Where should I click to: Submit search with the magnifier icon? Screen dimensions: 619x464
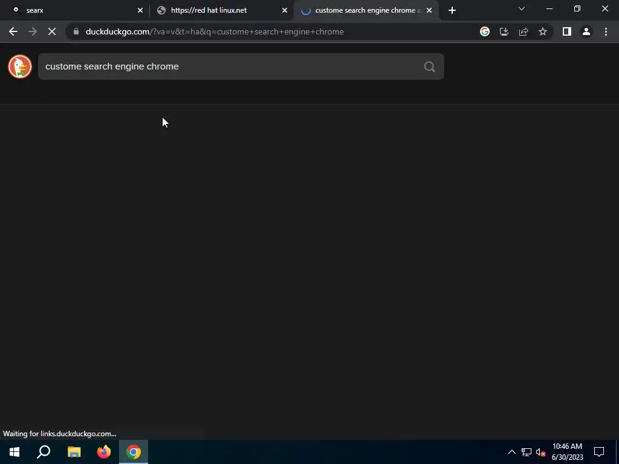pos(430,66)
